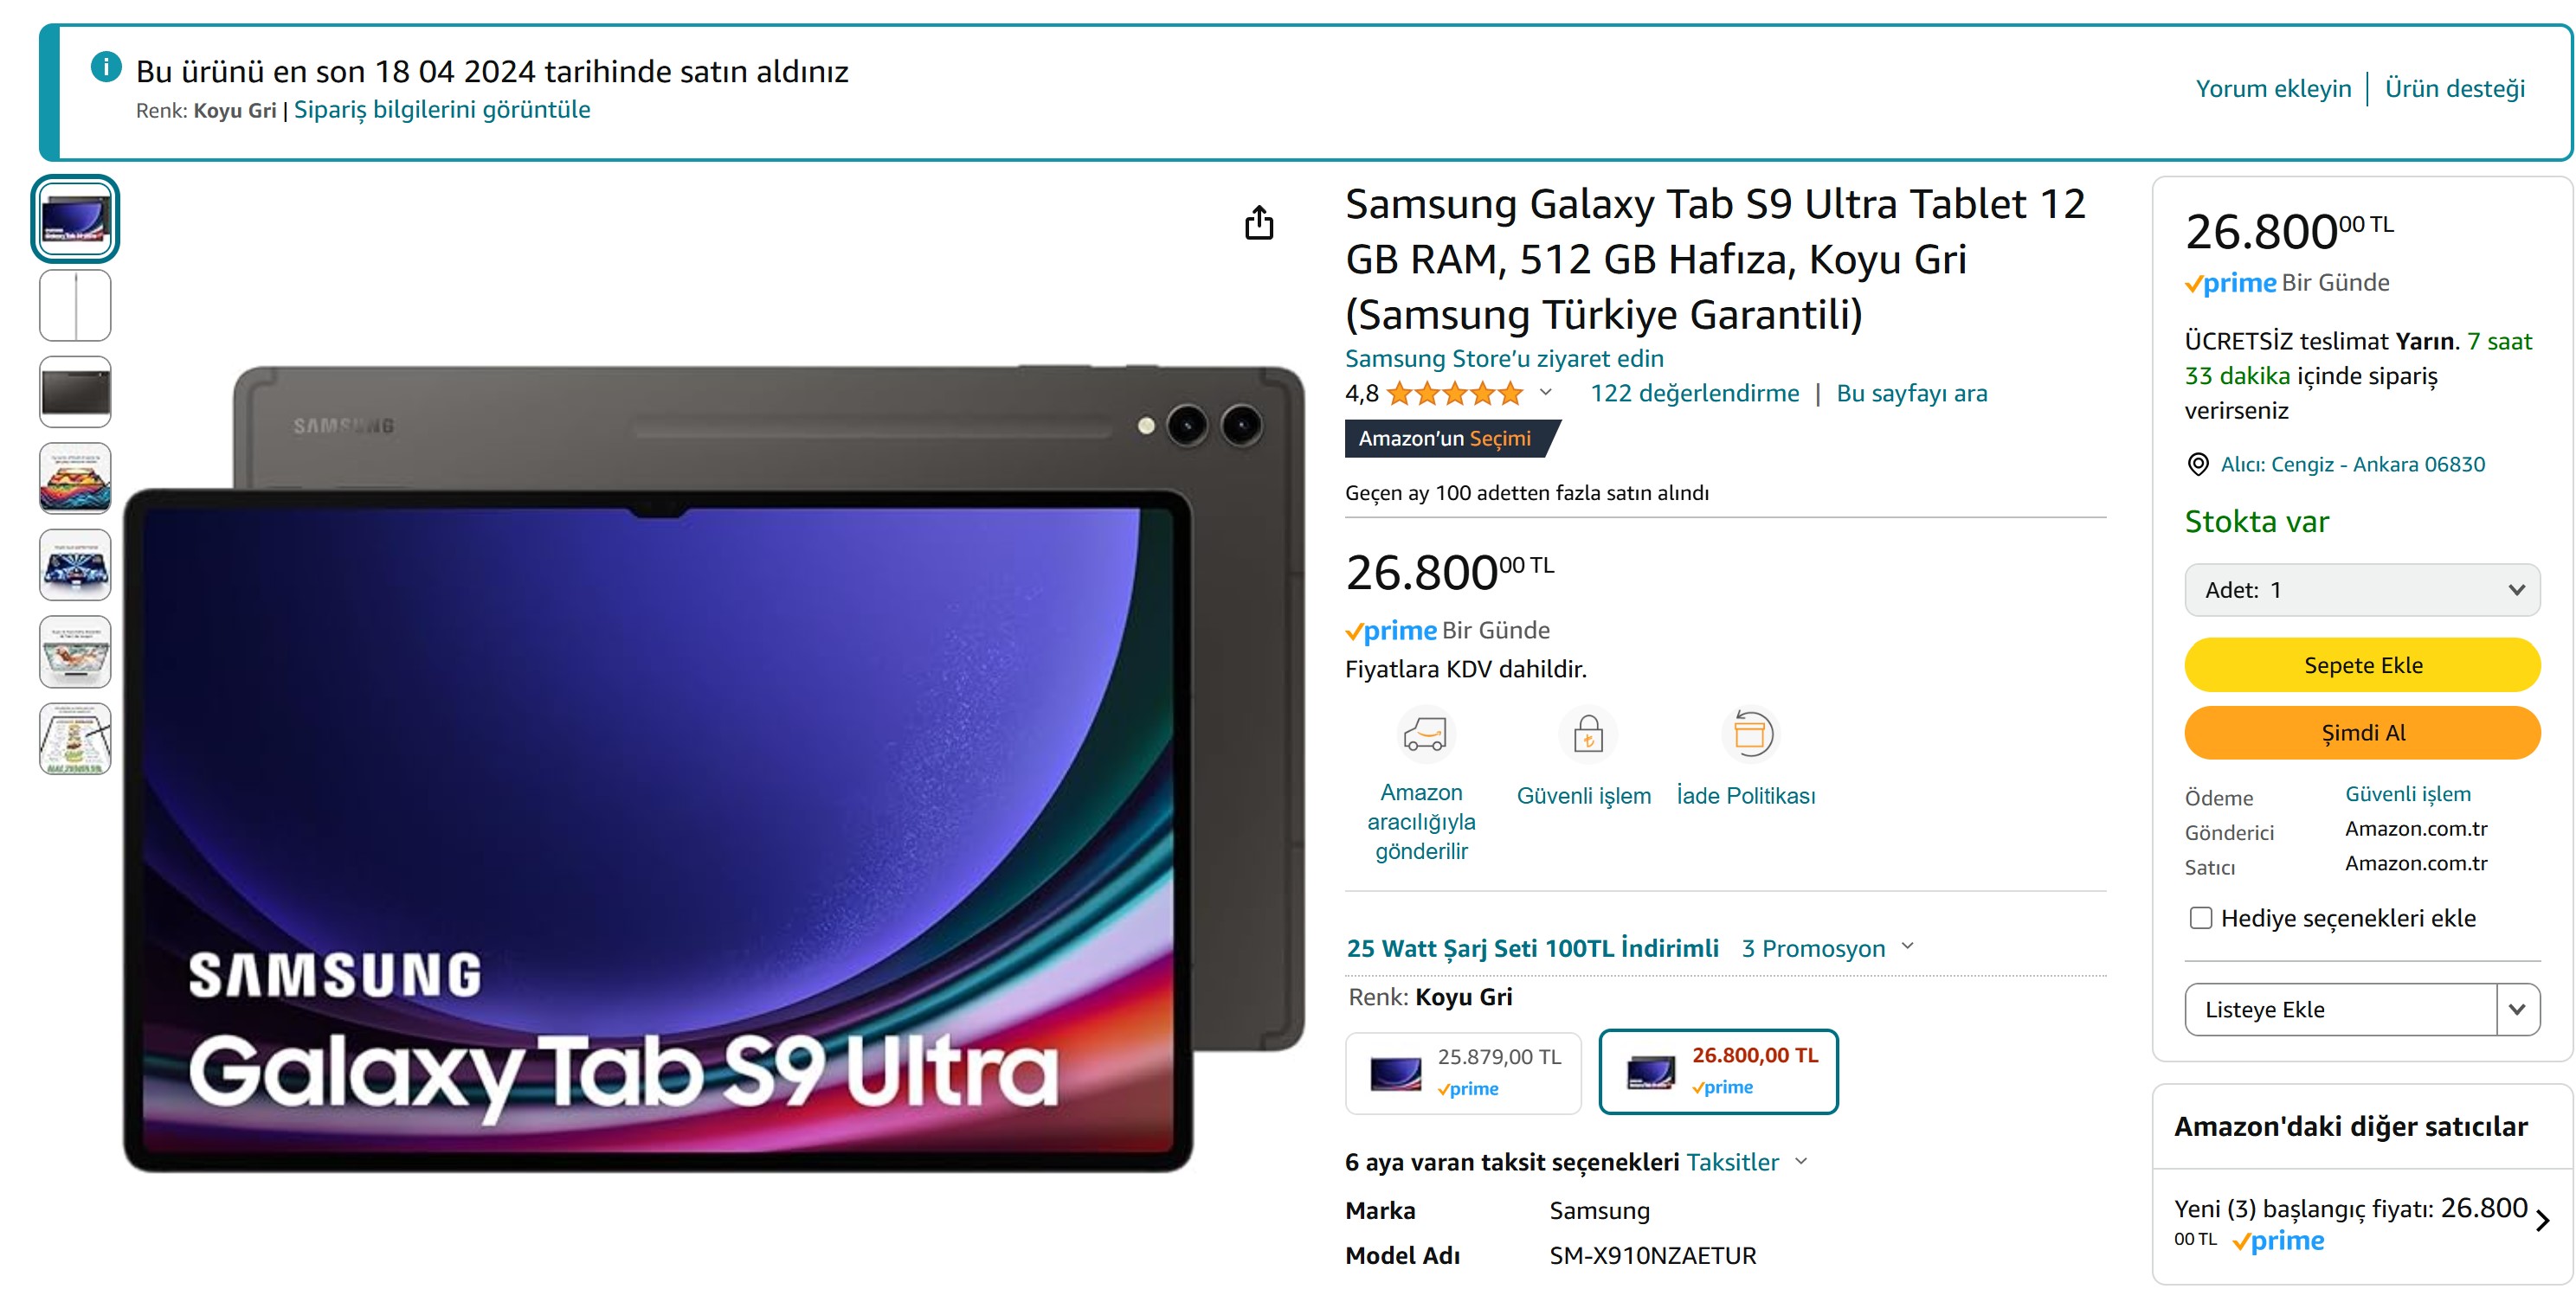Click the location pin icon next to Alıcı

[2197, 465]
